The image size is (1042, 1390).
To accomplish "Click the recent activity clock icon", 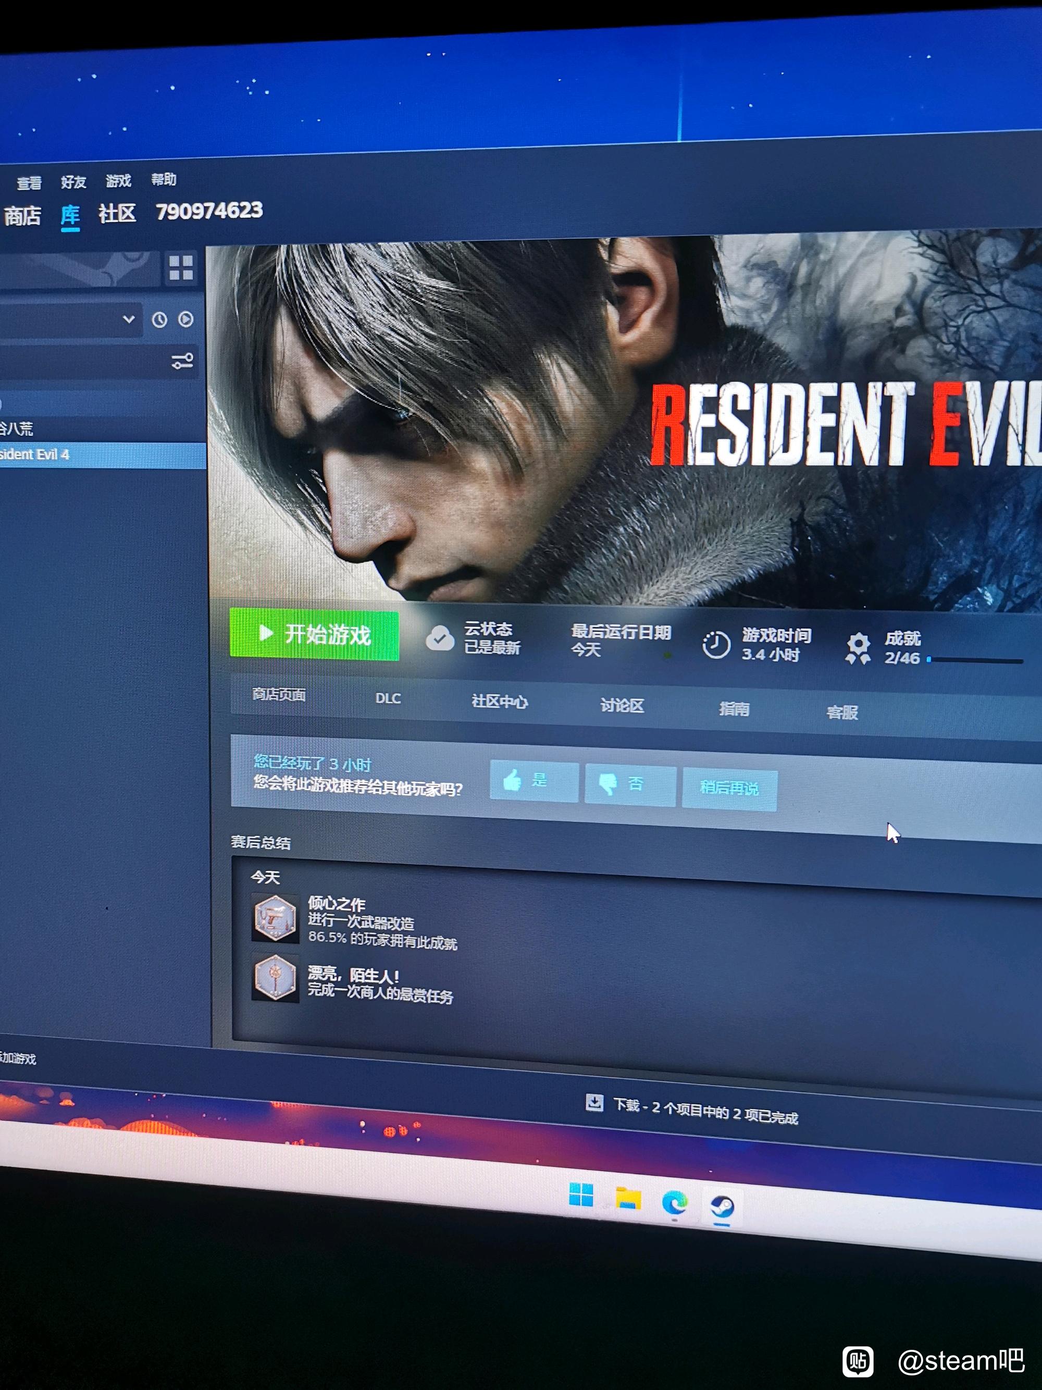I will coord(159,320).
